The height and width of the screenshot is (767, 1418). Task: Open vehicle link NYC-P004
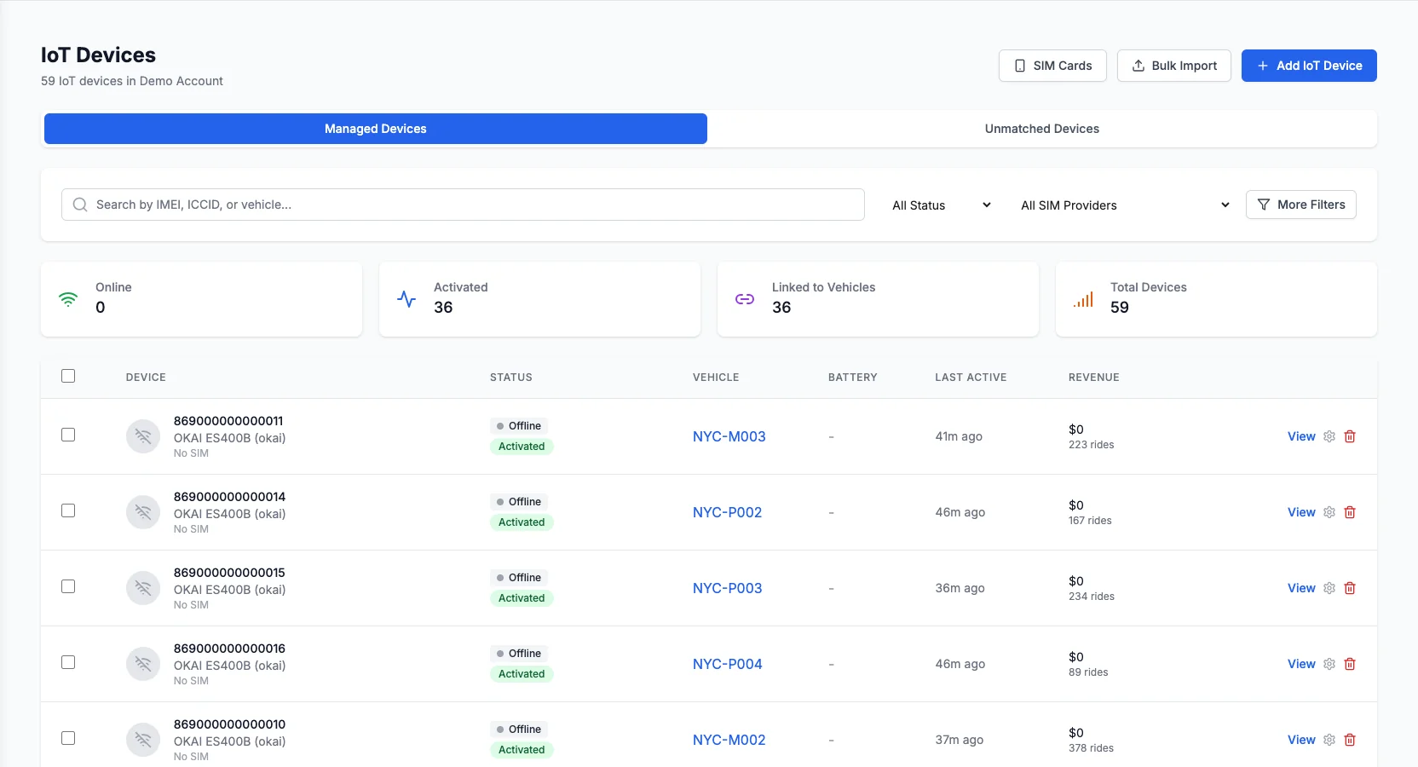pos(728,664)
